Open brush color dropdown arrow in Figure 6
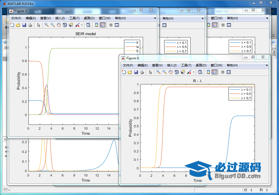 (194, 72)
